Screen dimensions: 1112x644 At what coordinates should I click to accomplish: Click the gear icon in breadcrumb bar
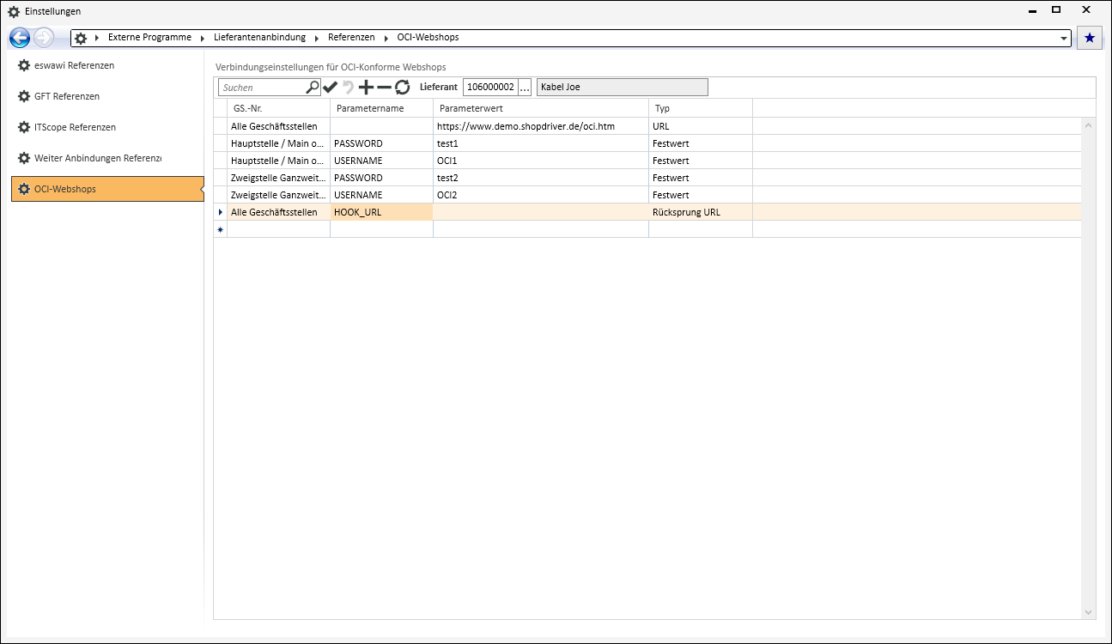81,39
